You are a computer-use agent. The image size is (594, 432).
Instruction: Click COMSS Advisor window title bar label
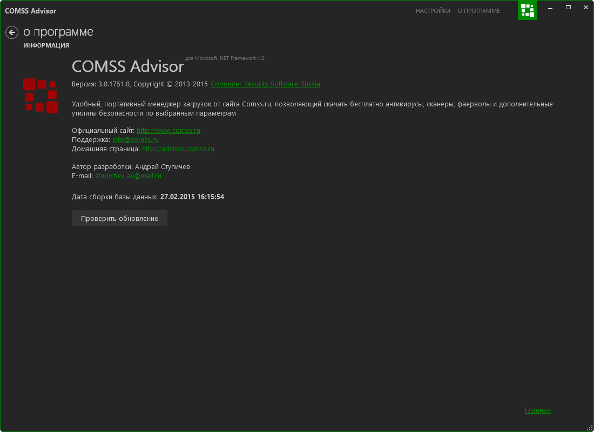click(30, 11)
